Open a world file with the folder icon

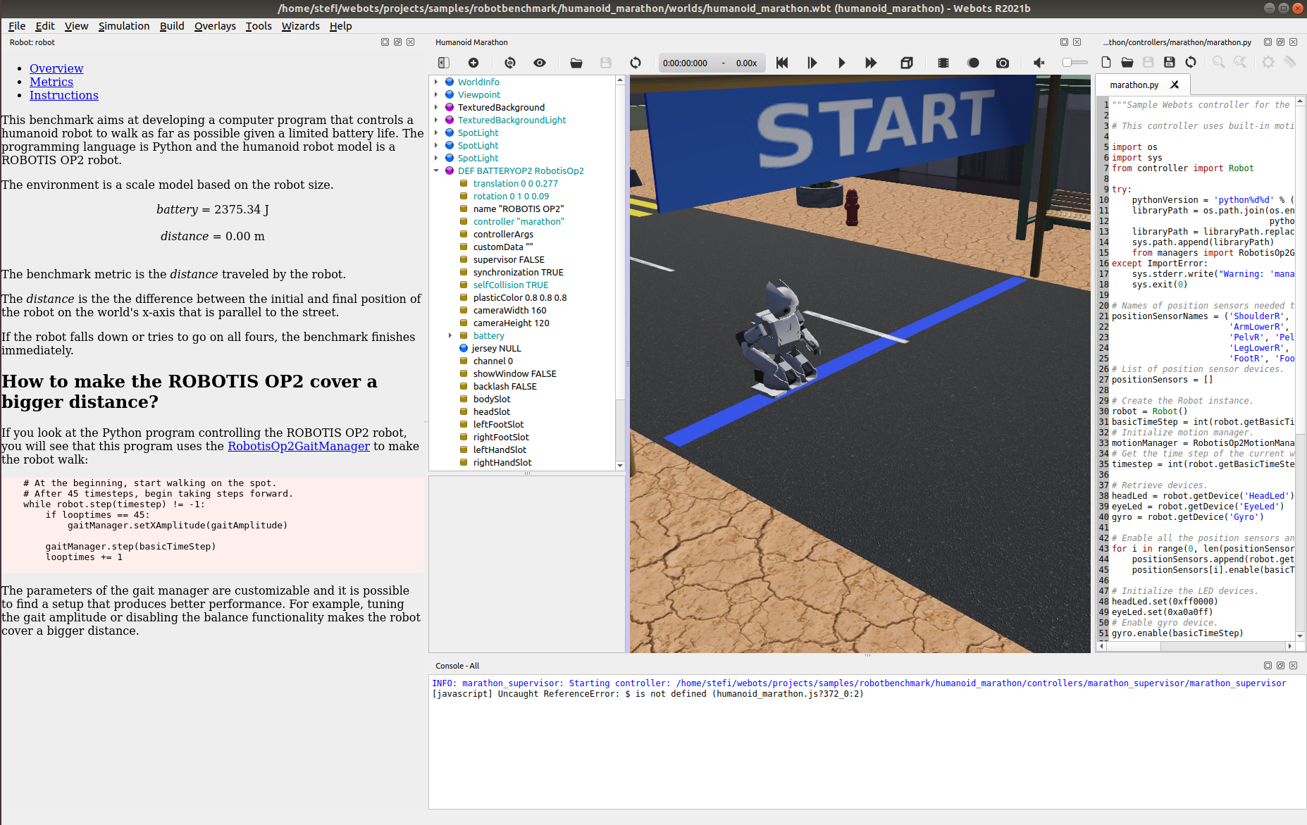[576, 63]
